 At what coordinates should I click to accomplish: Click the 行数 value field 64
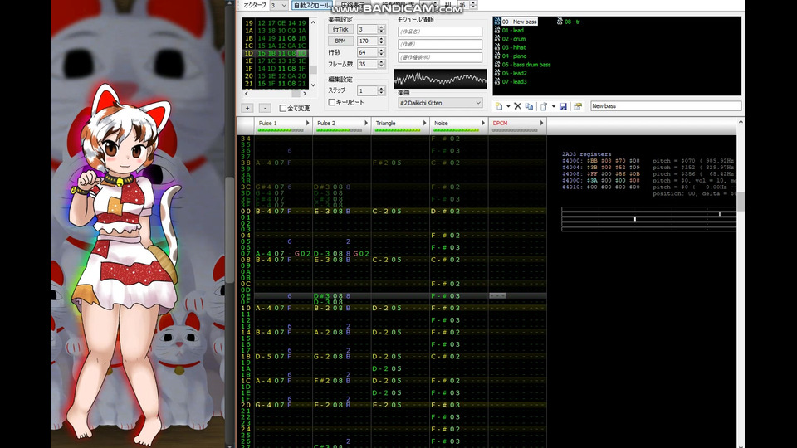point(368,52)
